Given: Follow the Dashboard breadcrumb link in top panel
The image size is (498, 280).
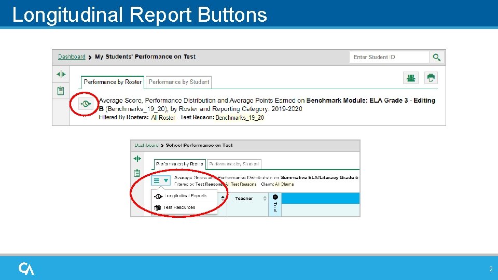Looking at the screenshot, I should (x=72, y=57).
